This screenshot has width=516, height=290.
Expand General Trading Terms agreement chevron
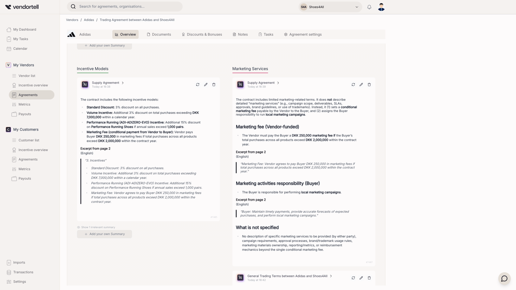click(x=331, y=276)
